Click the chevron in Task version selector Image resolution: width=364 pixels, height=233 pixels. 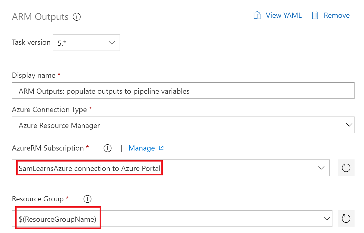point(112,43)
